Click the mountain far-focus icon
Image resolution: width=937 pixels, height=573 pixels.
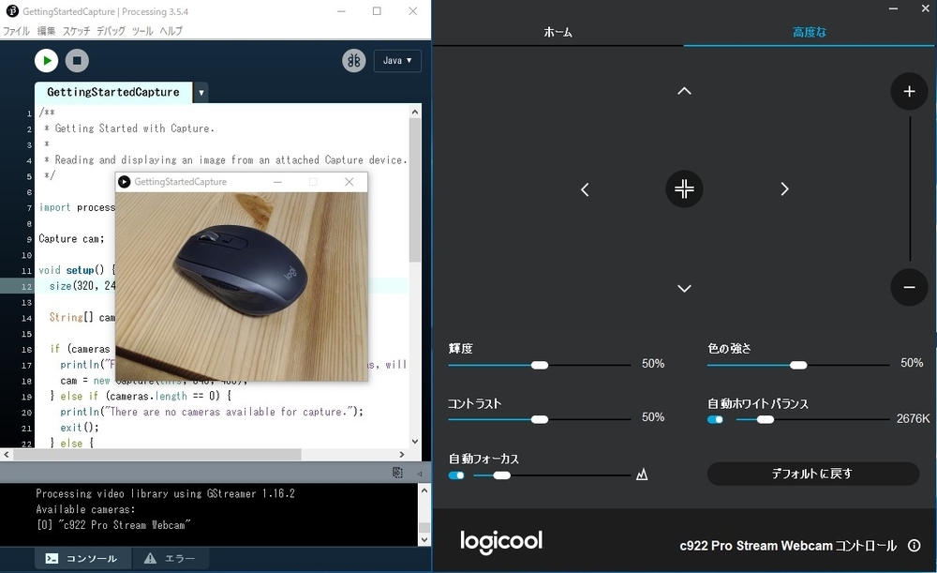[x=642, y=475]
